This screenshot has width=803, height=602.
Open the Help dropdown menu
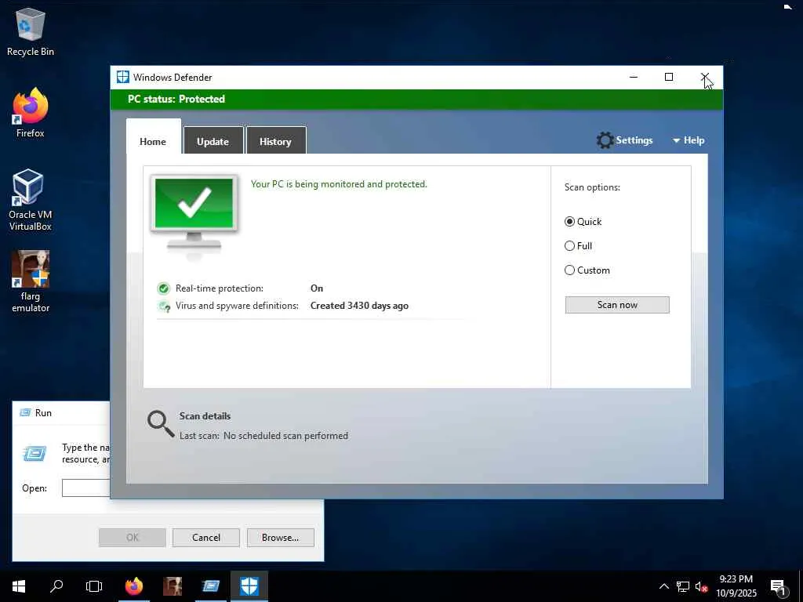coord(689,140)
